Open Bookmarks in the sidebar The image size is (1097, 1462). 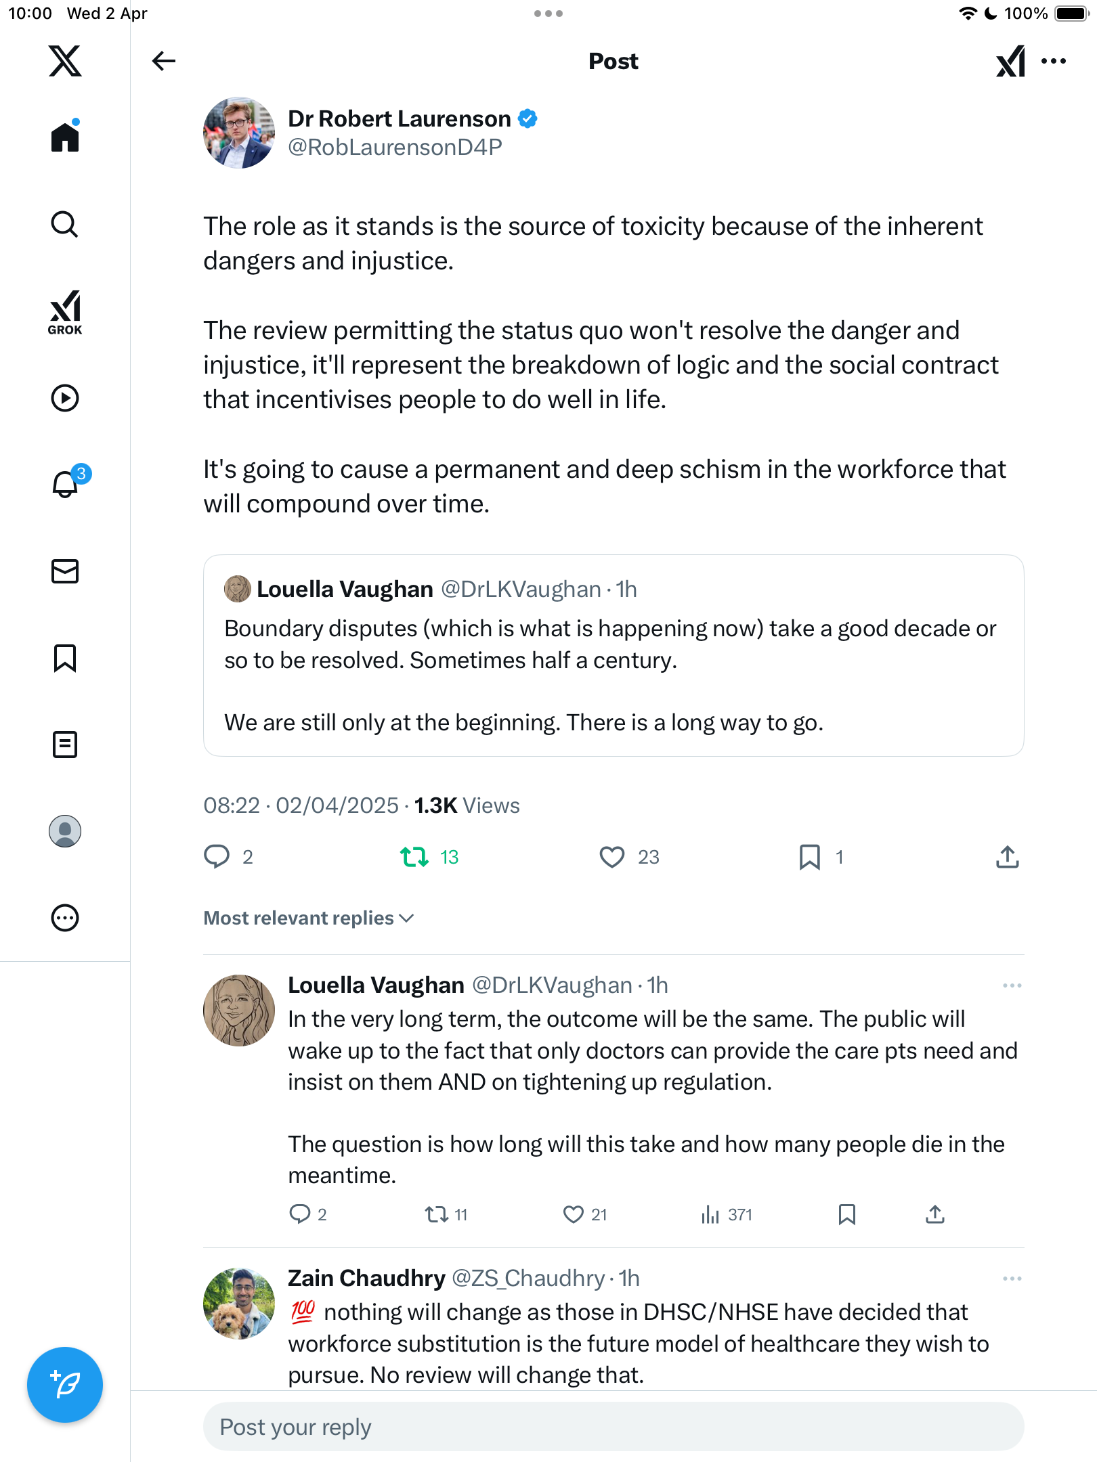click(x=65, y=658)
